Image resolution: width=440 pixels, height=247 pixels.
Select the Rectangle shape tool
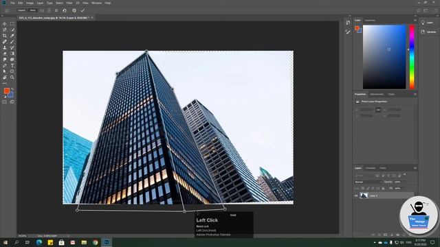[12, 71]
